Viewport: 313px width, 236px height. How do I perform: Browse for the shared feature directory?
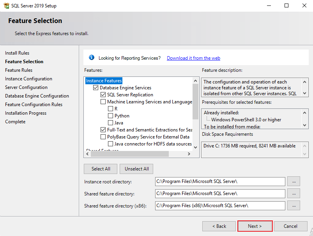click(x=294, y=193)
